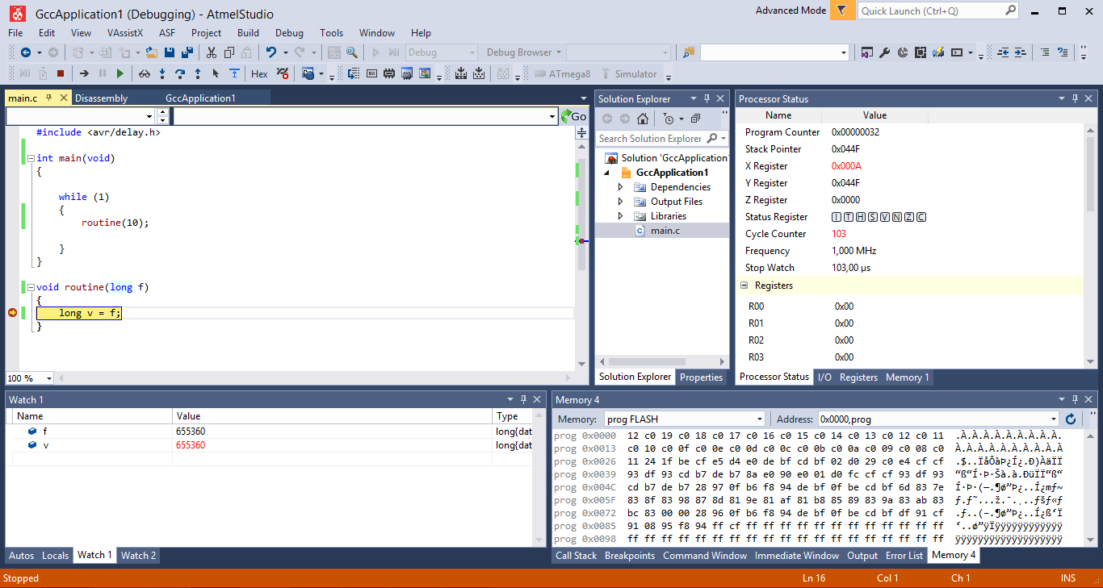Click the Memory panel refresh icon

point(1071,419)
